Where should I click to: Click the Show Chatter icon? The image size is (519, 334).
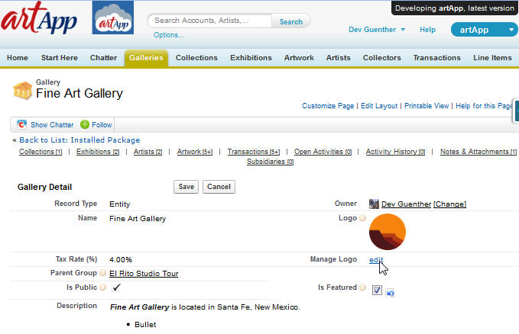coord(22,124)
